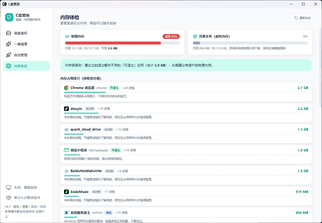The width and height of the screenshot is (322, 223).
Task: Click ×12 进程 count on quark_cloud_drive row
Action: pyautogui.click(x=122, y=129)
